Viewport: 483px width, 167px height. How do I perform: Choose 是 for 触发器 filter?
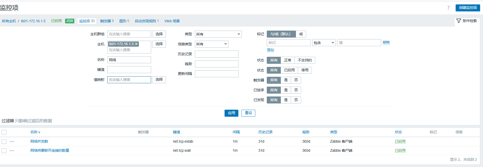286,80
